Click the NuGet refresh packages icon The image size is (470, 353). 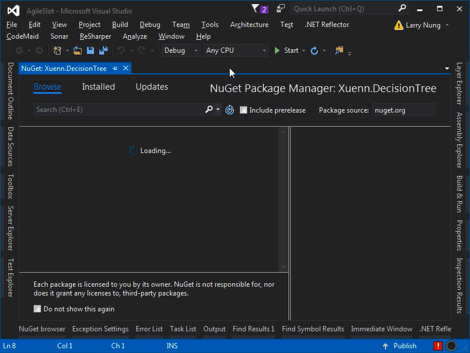[x=230, y=110]
